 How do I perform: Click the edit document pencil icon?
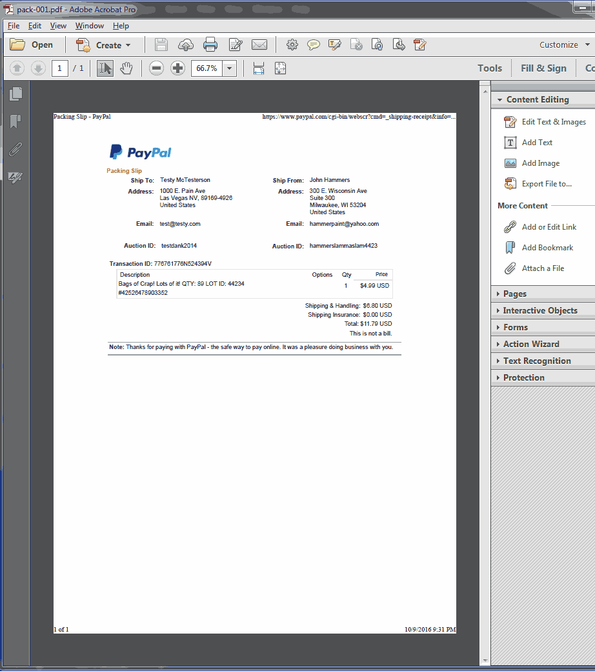pyautogui.click(x=236, y=45)
